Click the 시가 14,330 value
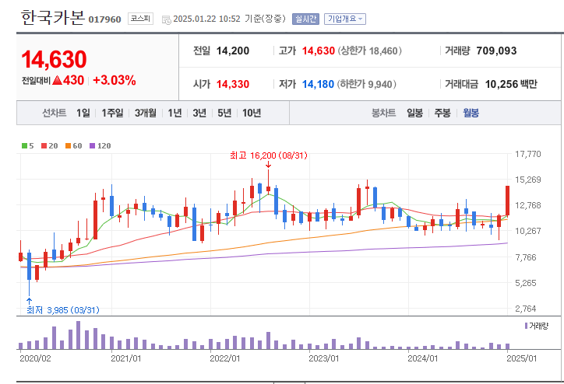The width and height of the screenshot is (564, 384). [x=233, y=84]
